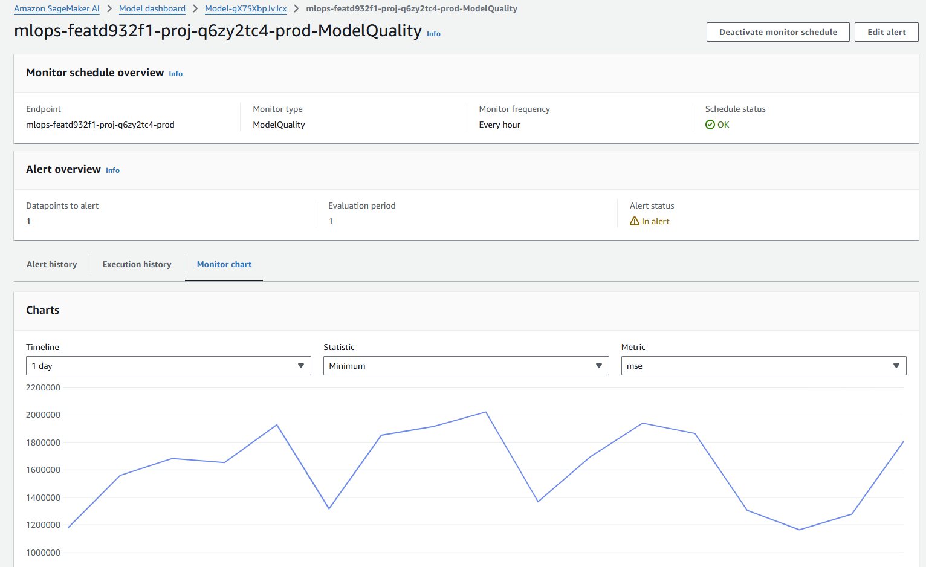Image resolution: width=926 pixels, height=567 pixels.
Task: Click the 2000000 y-axis label
Action: (43, 415)
